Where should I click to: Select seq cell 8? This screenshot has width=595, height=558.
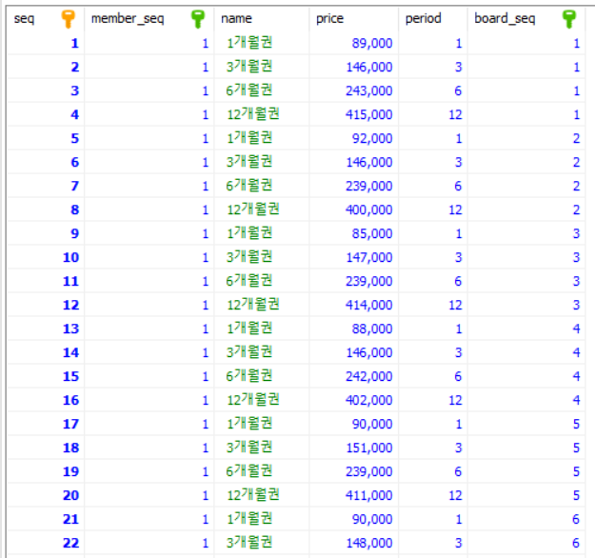pyautogui.click(x=46, y=209)
